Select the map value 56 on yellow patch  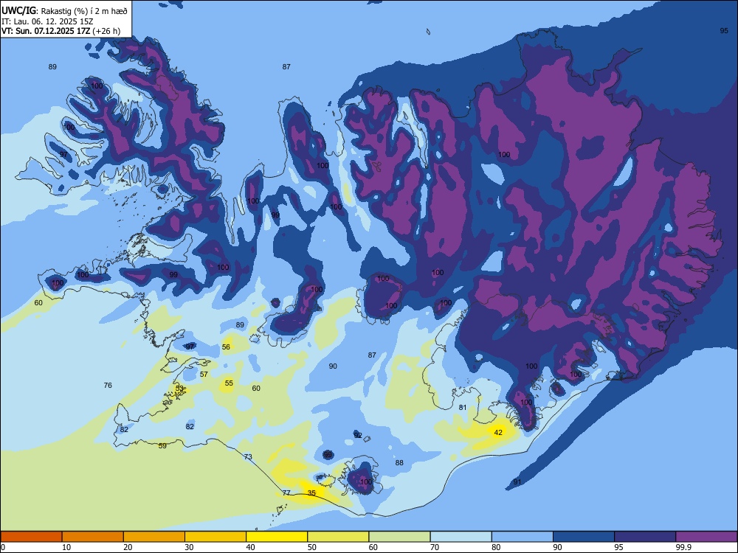coord(226,347)
